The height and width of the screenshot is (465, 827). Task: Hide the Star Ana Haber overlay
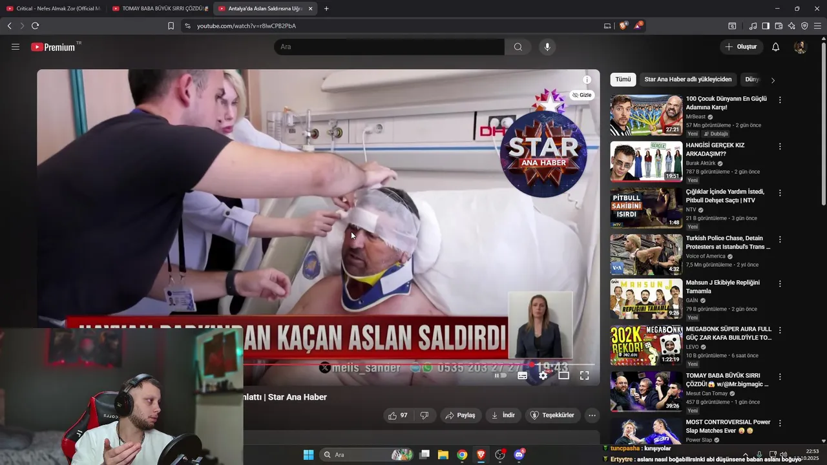[582, 95]
